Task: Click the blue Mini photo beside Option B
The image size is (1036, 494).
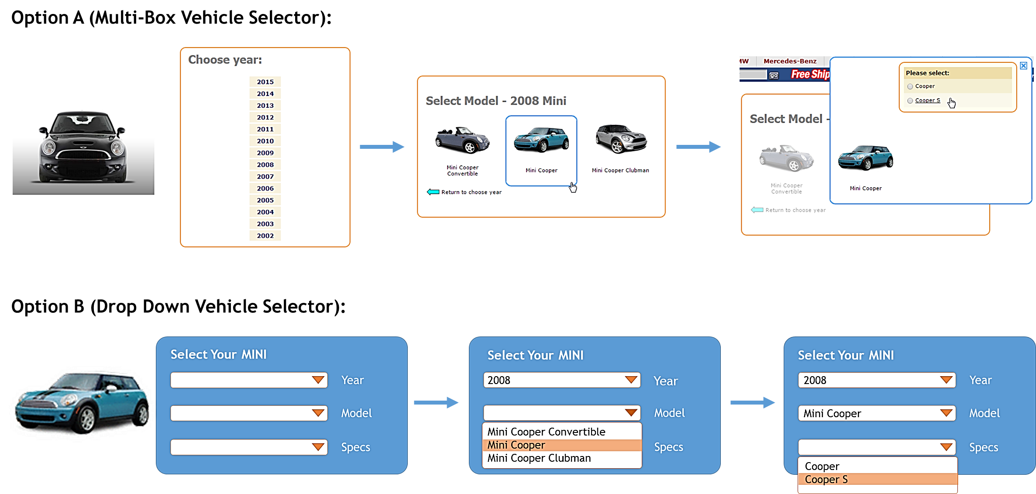Action: [x=82, y=403]
